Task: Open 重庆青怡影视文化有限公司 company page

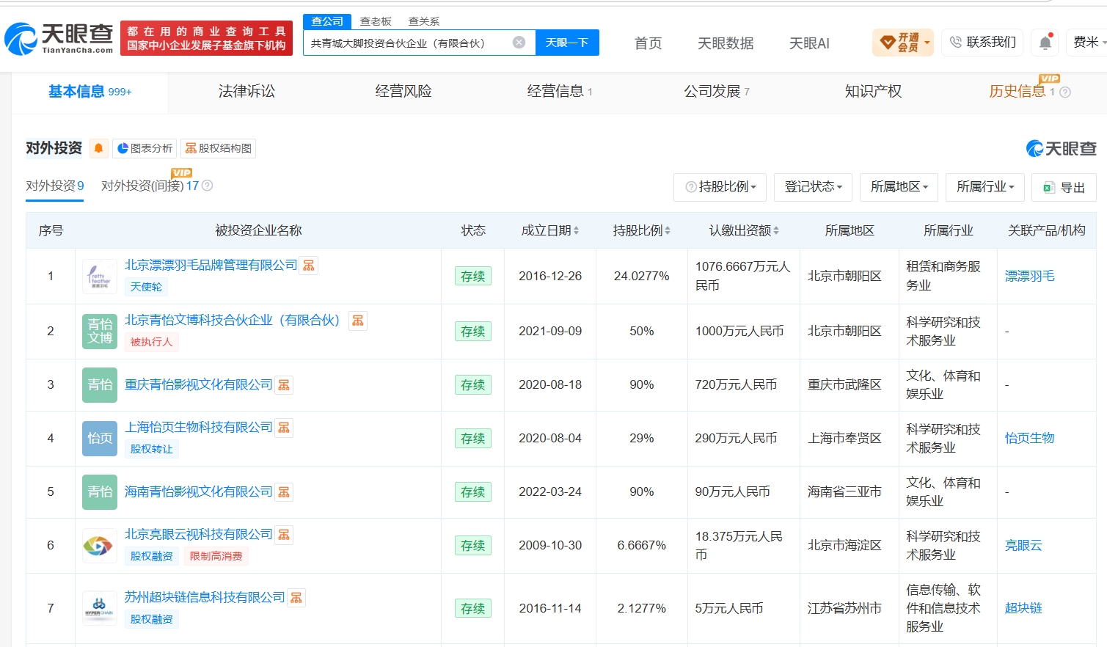Action: point(199,385)
